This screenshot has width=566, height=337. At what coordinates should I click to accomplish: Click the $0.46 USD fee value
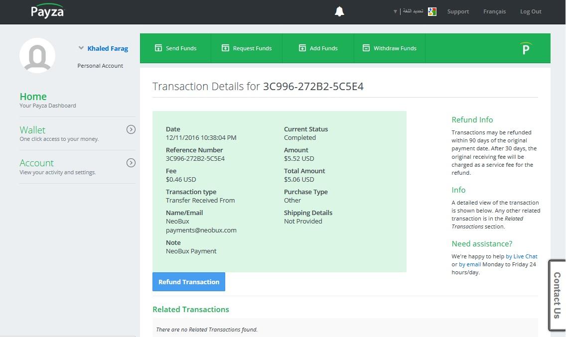click(181, 179)
